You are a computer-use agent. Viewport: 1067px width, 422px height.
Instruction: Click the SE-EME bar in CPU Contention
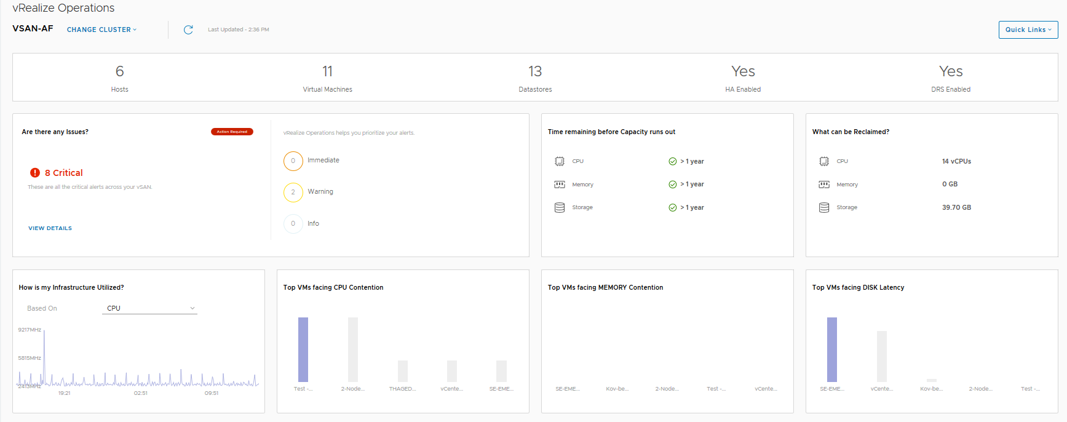501,371
